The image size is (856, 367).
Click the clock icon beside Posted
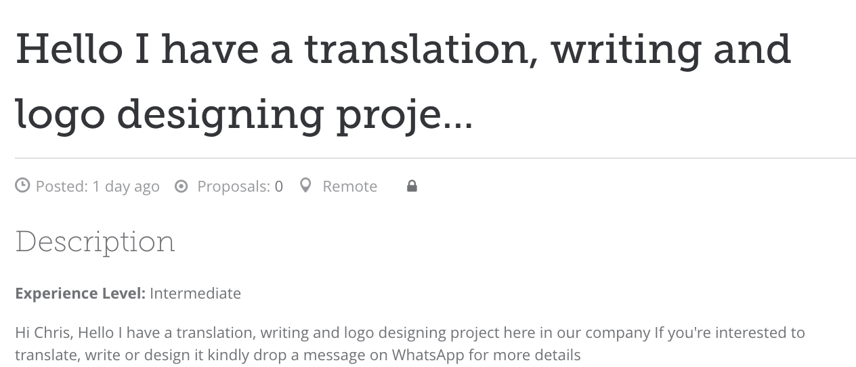pos(22,186)
